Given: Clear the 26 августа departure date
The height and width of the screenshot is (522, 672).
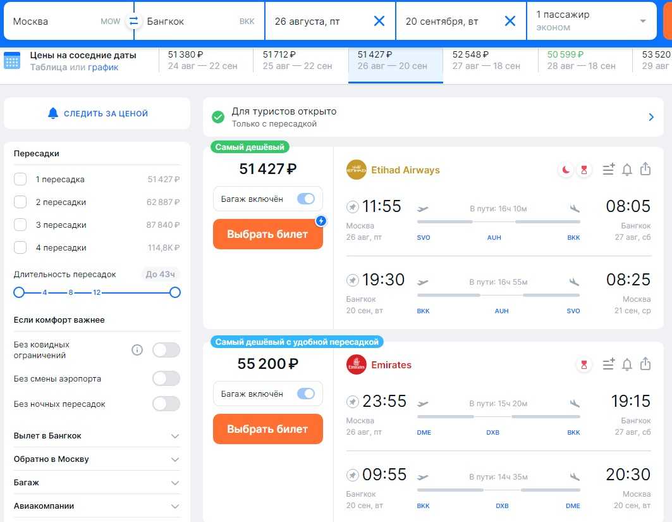Looking at the screenshot, I should 379,22.
